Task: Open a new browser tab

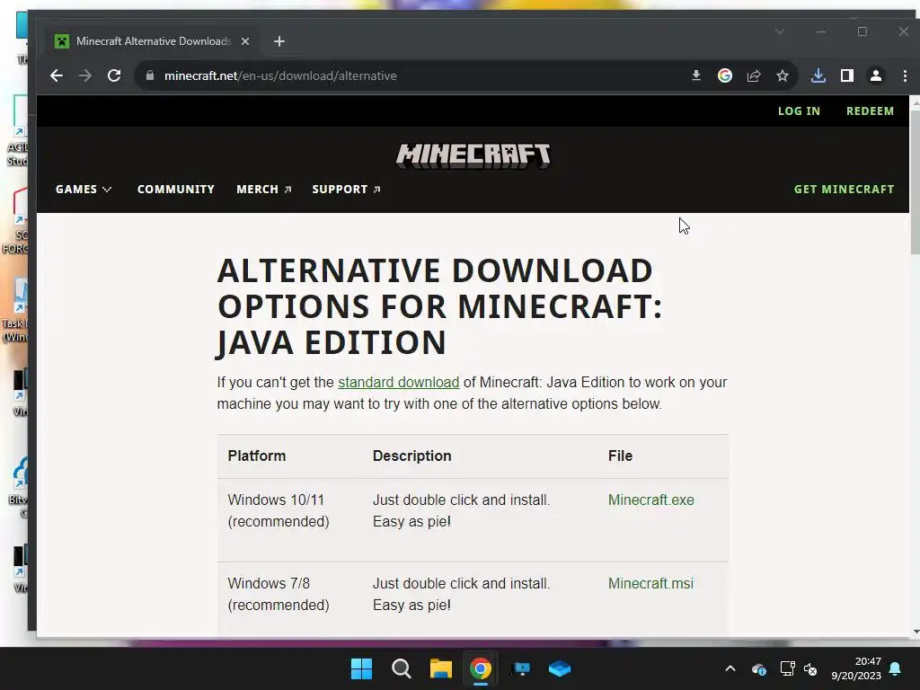Action: coord(279,41)
